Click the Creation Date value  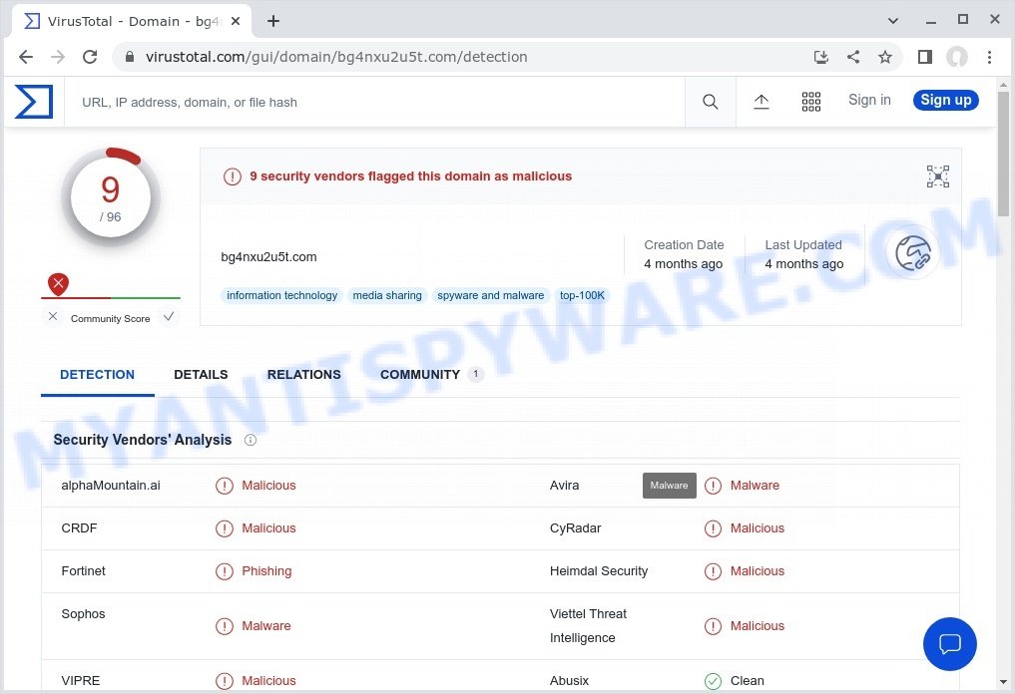click(683, 264)
